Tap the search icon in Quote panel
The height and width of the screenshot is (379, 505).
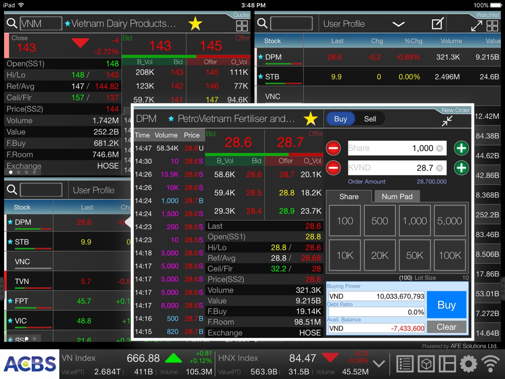tap(12, 23)
